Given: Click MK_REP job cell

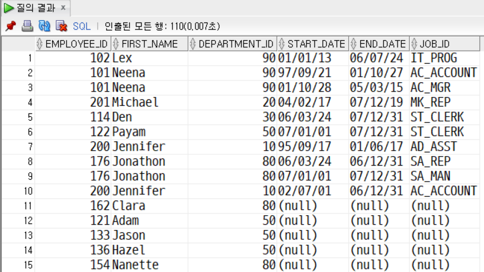Looking at the screenshot, I should (445, 102).
